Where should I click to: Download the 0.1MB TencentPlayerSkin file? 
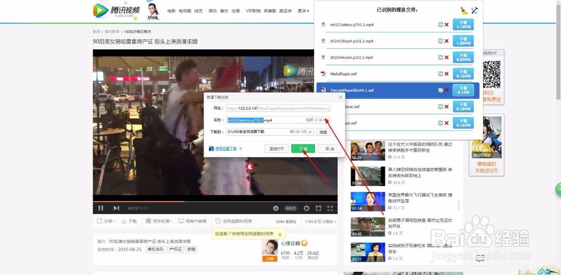(x=463, y=90)
